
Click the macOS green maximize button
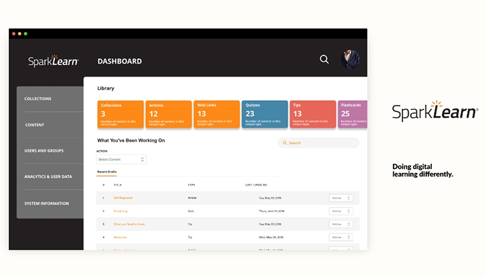click(x=26, y=33)
